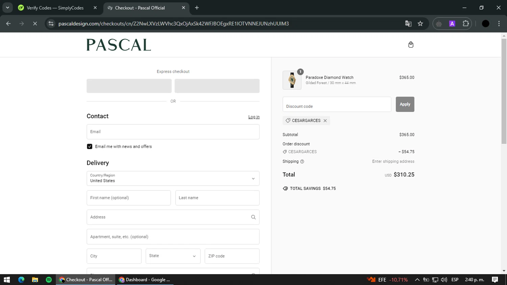Click the first express checkout button placeholder

coord(129,86)
